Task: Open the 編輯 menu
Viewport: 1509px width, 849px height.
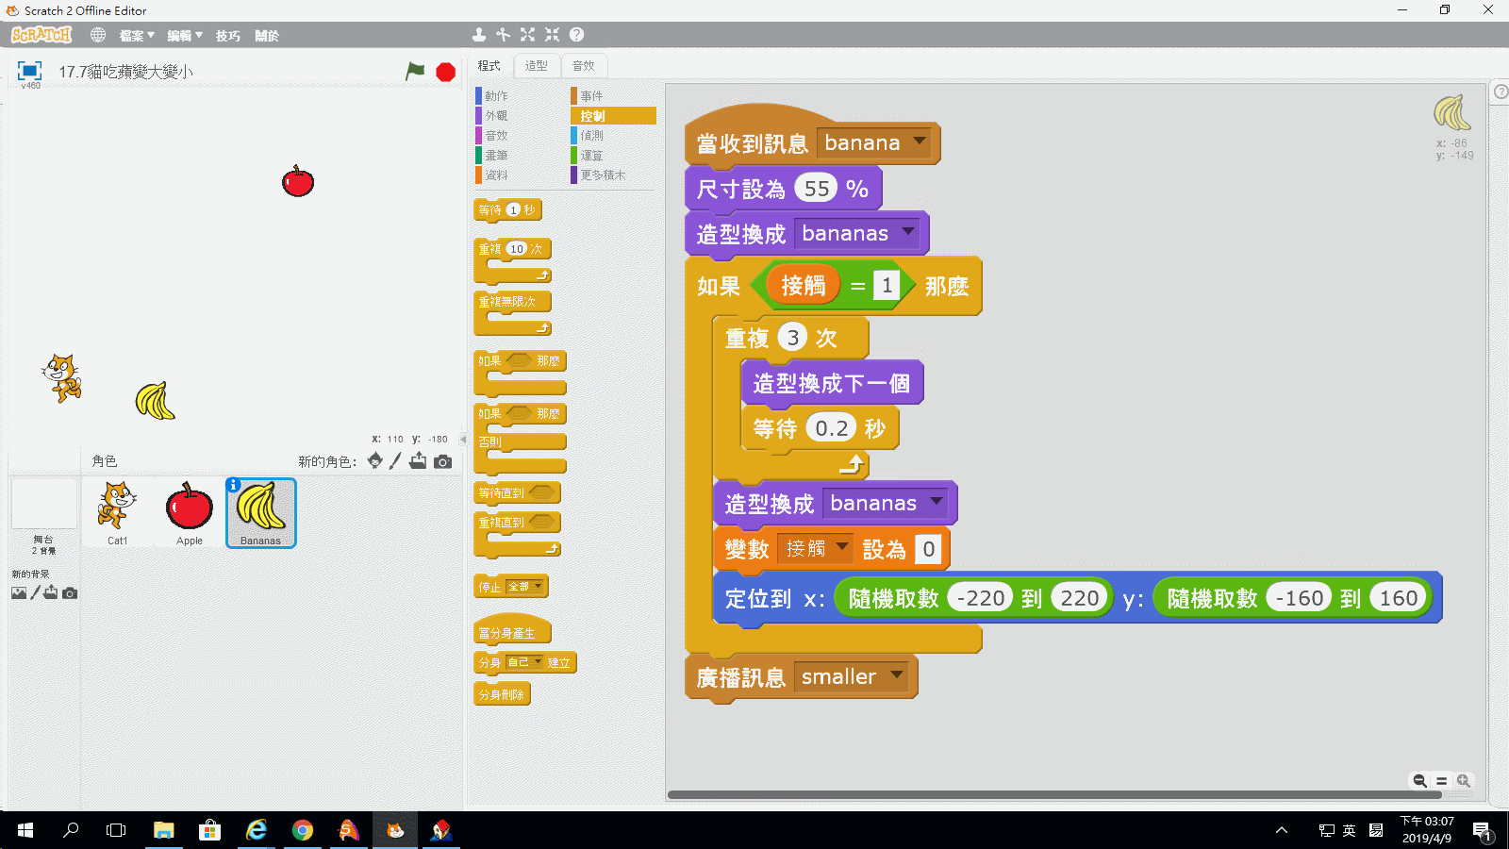Action: point(185,36)
